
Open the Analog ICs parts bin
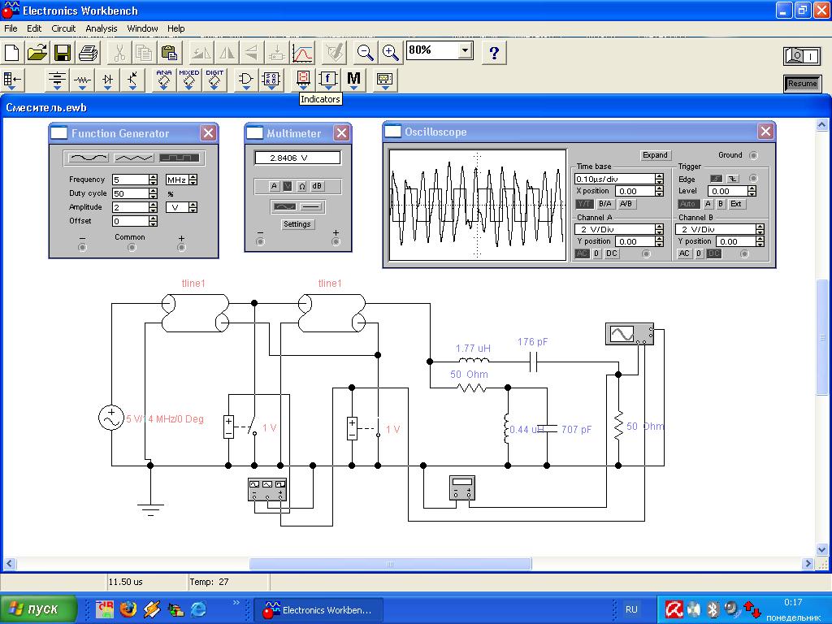tap(164, 80)
